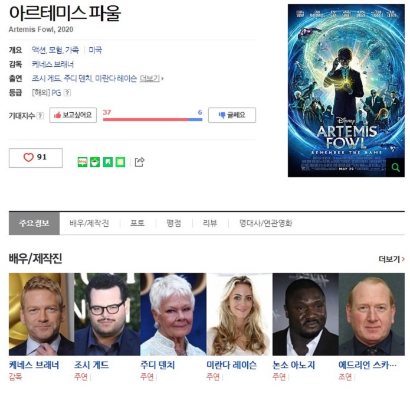Click the poster magnifier zoom icon
410x397 pixels.
pyautogui.click(x=395, y=167)
